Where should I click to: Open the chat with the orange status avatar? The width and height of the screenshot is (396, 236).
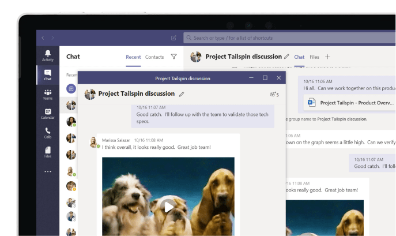pos(71,186)
